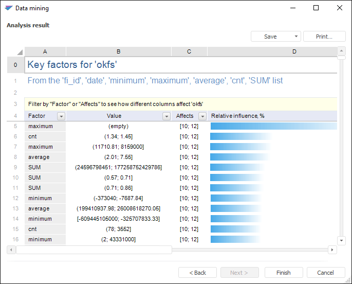The image size is (352, 284).
Task: Expand the Save button dropdown arrow
Action: pos(296,37)
